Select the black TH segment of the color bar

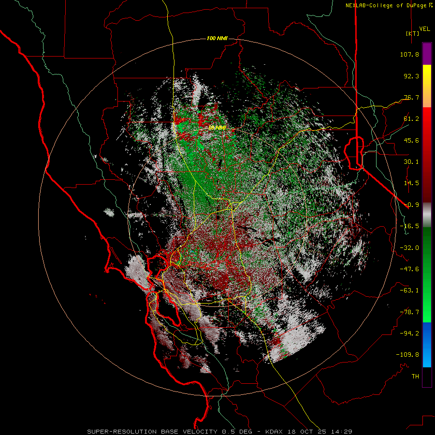427,377
